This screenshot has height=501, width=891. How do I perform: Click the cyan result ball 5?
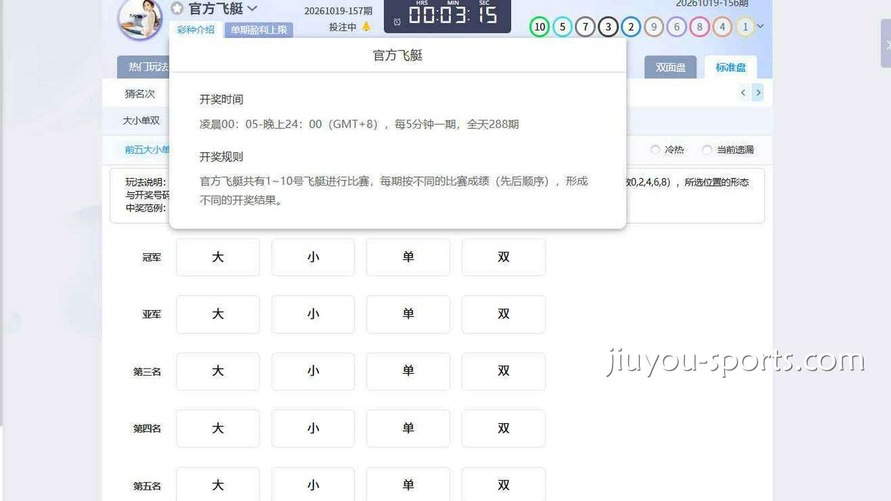click(562, 27)
